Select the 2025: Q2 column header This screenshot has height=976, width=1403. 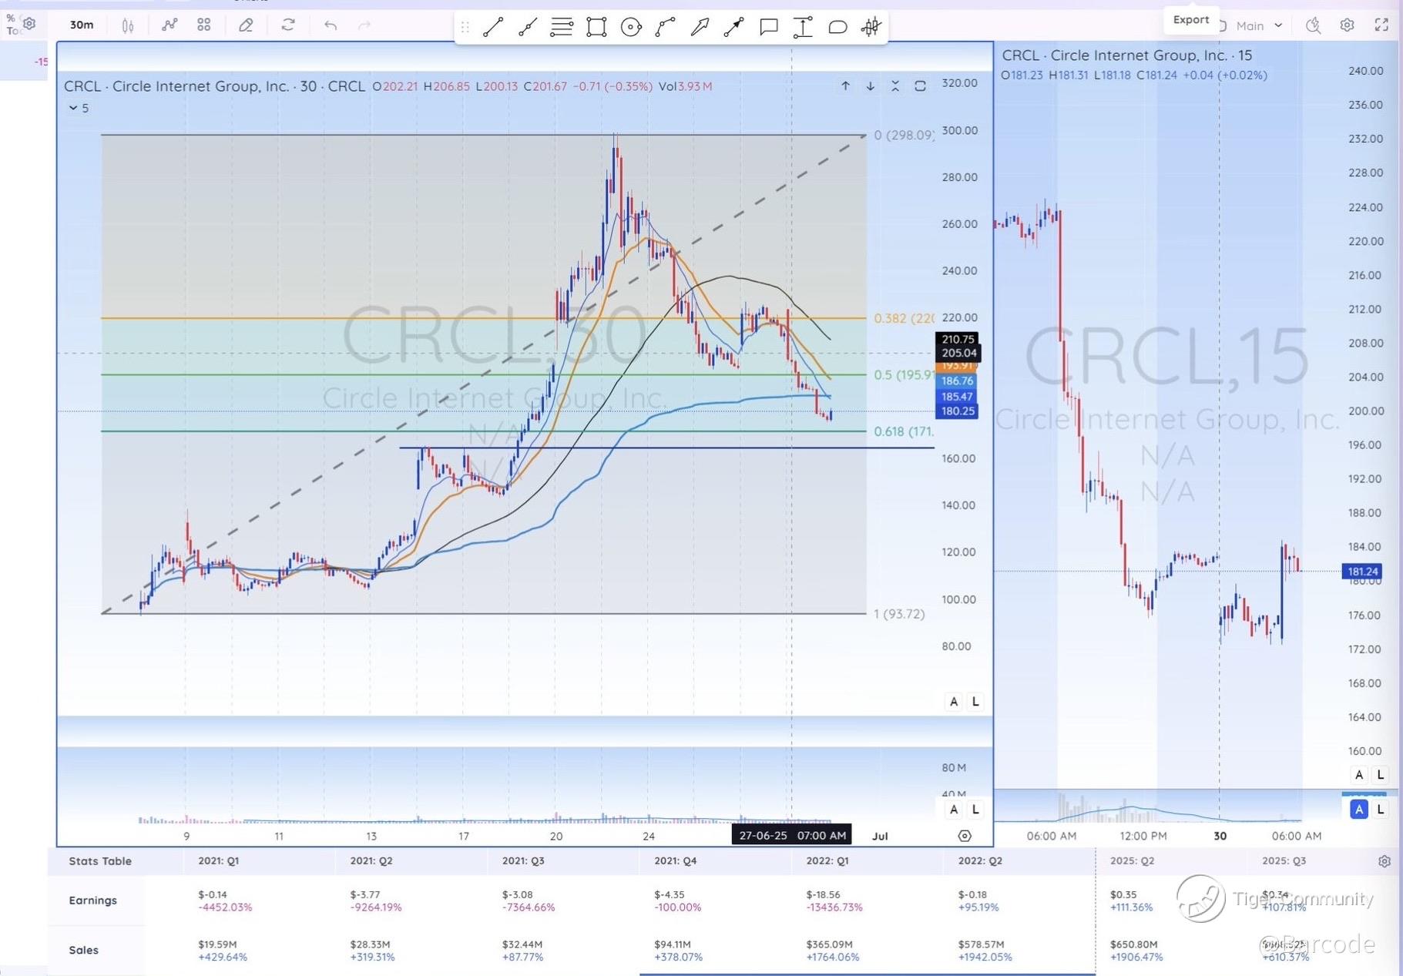[x=1132, y=860]
